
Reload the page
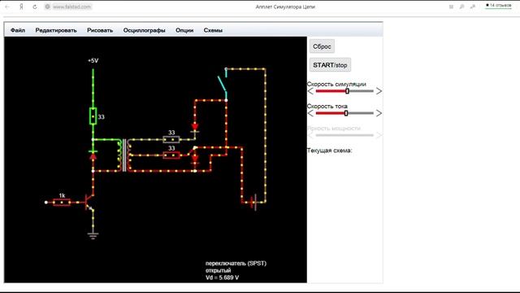coord(35,7)
